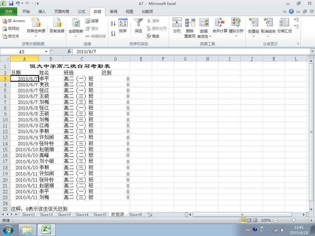Go to next sheet tab arrow
This screenshot has width=315, height=236.
click(x=12, y=214)
